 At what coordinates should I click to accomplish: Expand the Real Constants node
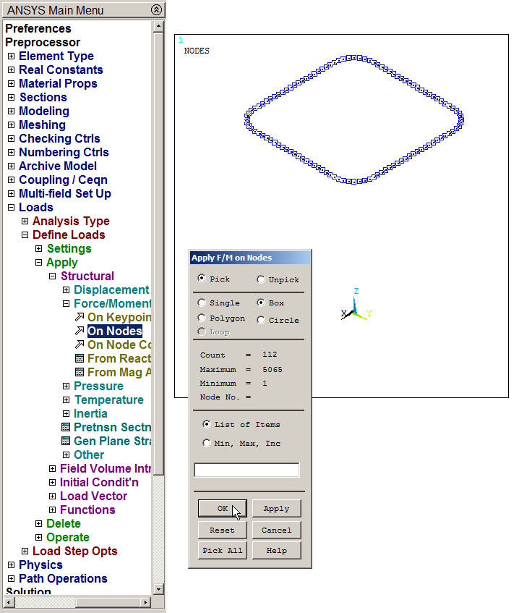[12, 69]
